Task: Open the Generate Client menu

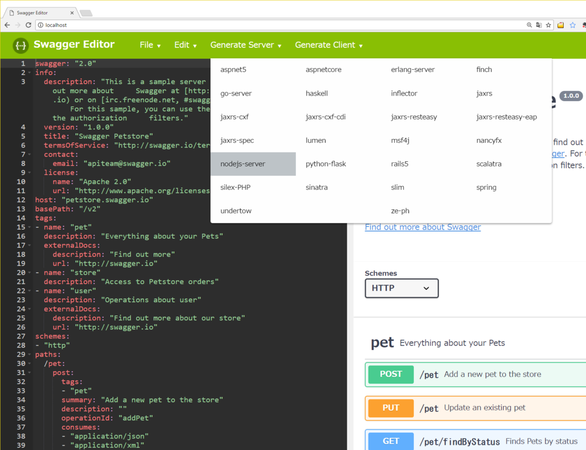Action: pos(328,45)
